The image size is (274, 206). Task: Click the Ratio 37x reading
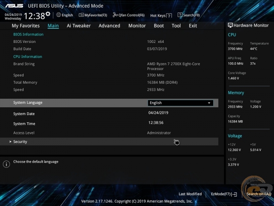253,64
